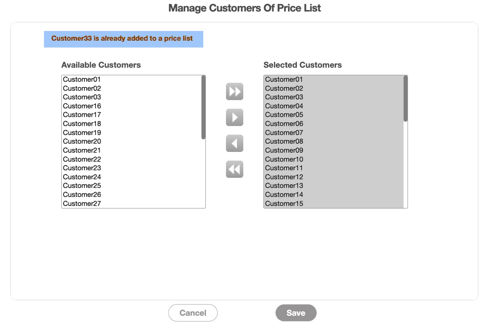
Task: Click the move all right double-arrow button
Action: click(235, 91)
